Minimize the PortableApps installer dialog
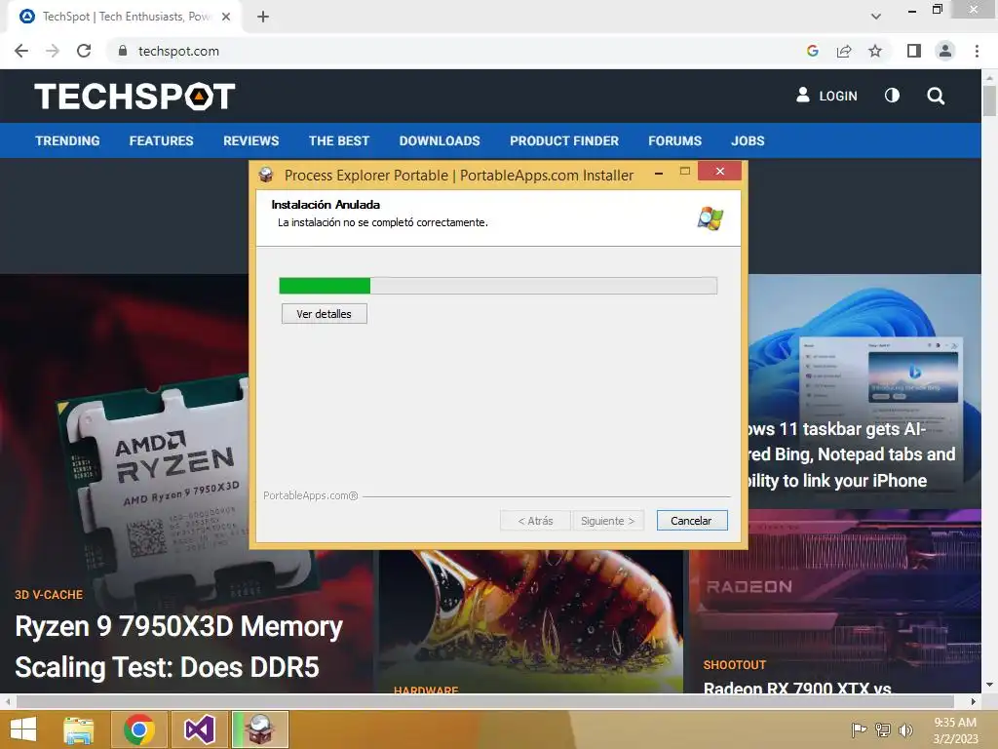The width and height of the screenshot is (998, 749). (659, 173)
